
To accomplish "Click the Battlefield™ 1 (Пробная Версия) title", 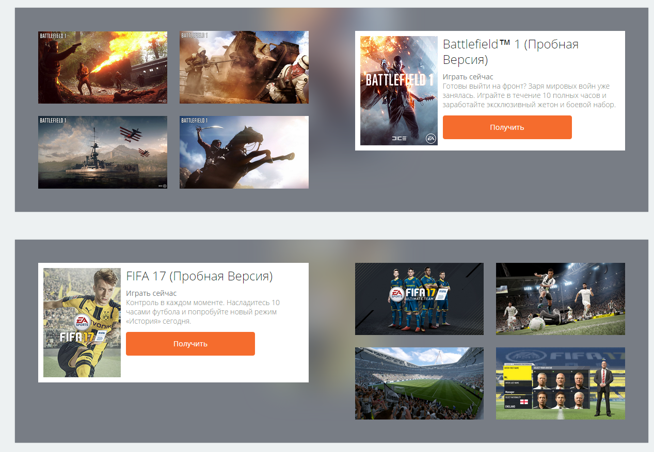I will click(x=511, y=52).
